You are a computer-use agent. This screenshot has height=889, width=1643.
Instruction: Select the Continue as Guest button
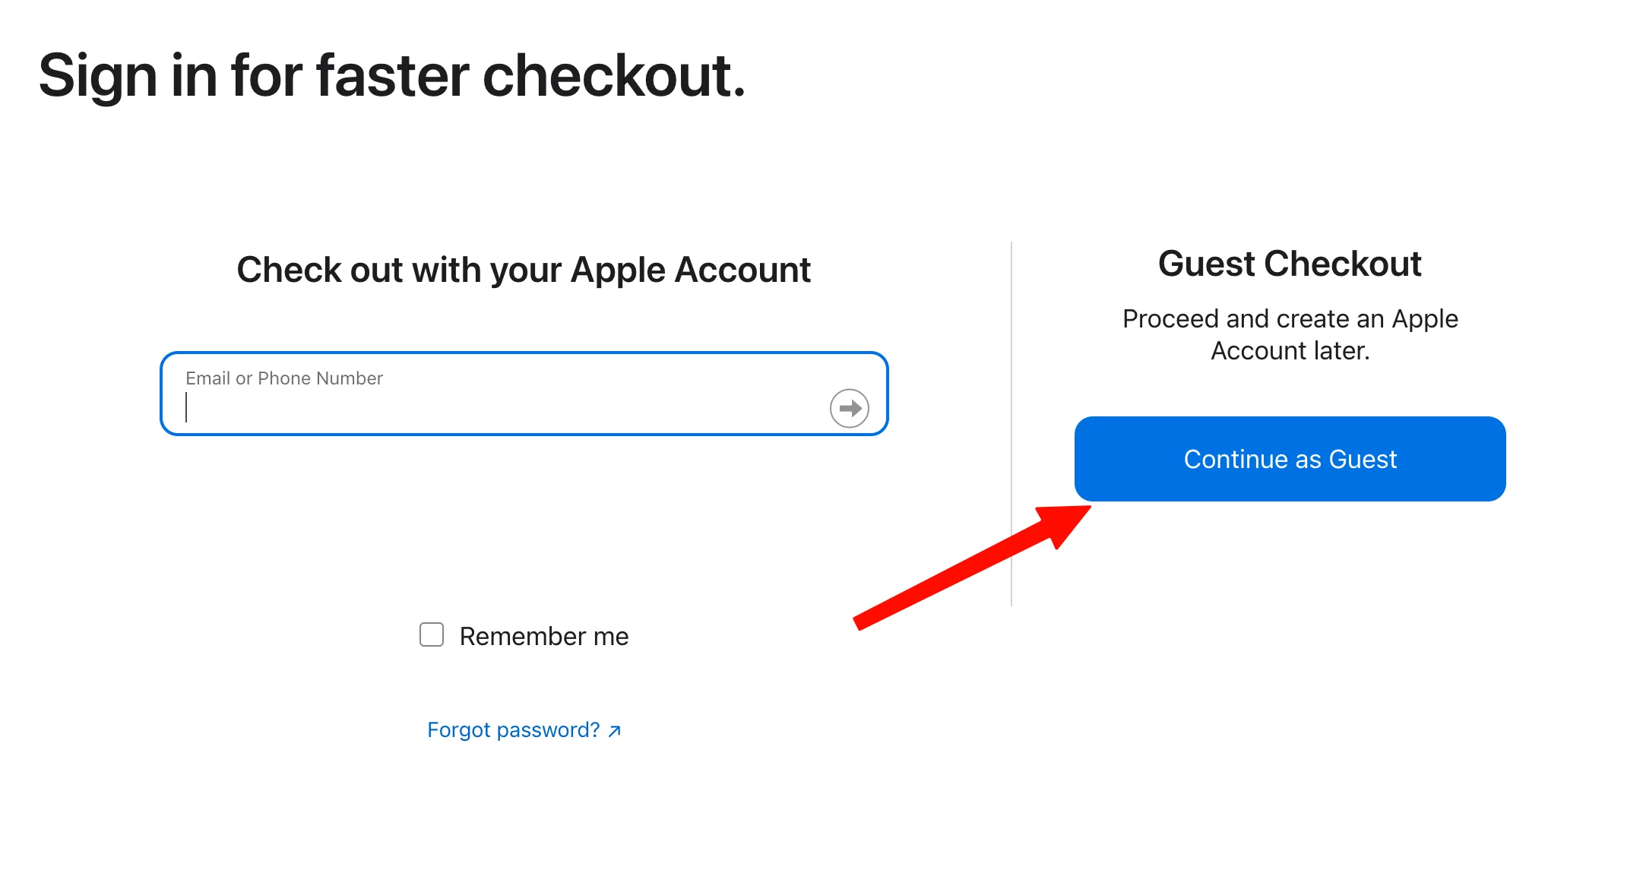tap(1290, 459)
